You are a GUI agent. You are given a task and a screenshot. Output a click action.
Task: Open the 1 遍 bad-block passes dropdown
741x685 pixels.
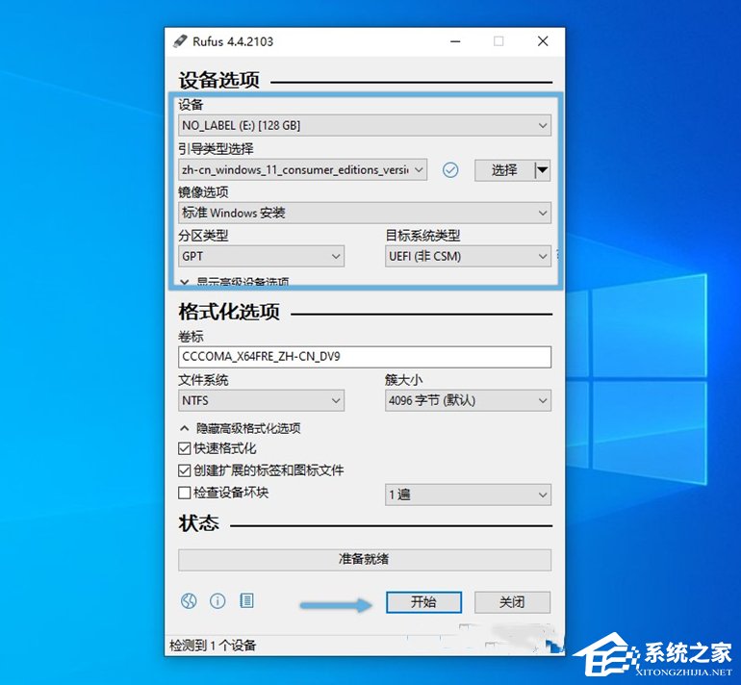468,495
